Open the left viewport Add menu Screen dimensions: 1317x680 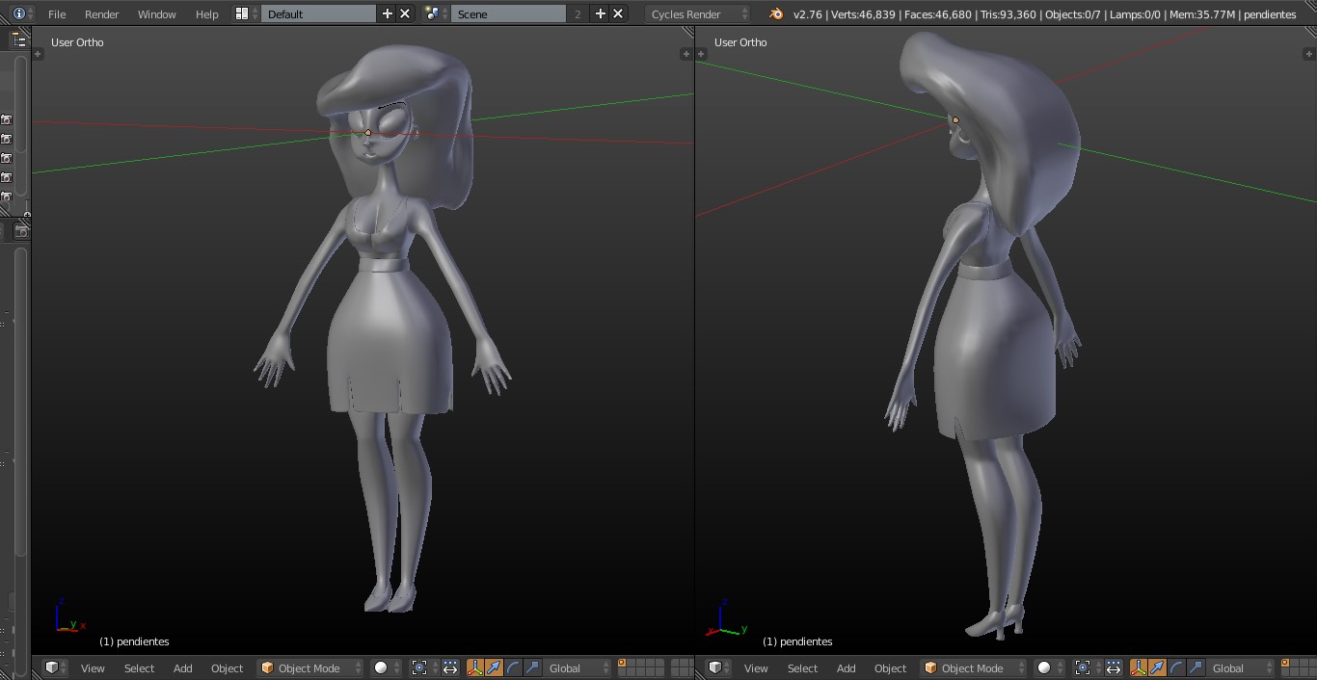point(182,668)
